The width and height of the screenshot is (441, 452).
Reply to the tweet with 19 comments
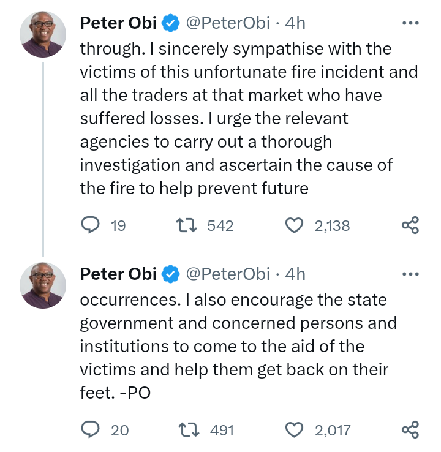click(x=91, y=225)
